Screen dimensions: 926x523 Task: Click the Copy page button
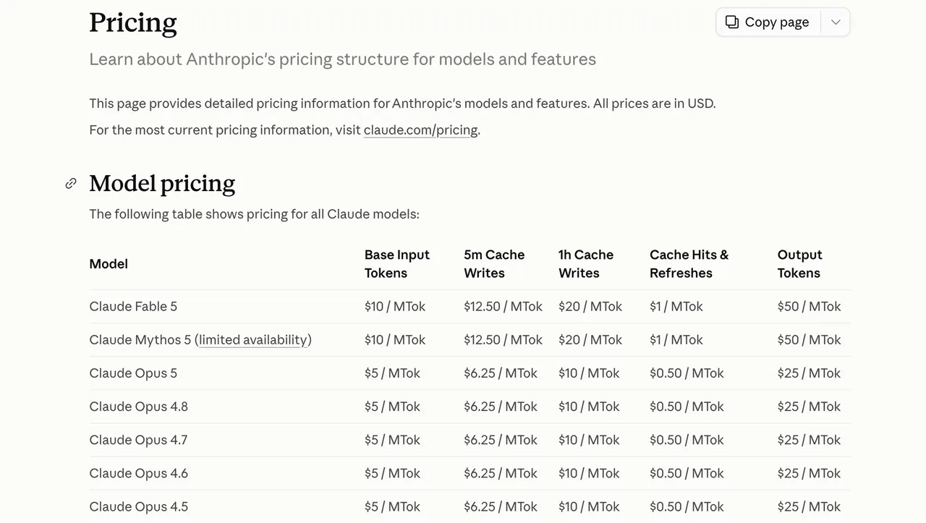768,22
